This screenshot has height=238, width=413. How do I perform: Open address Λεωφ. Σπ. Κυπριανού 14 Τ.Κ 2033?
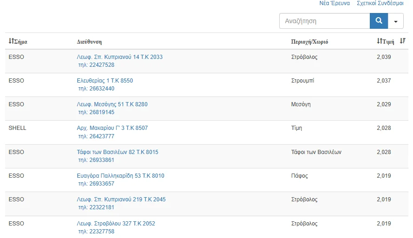point(119,57)
